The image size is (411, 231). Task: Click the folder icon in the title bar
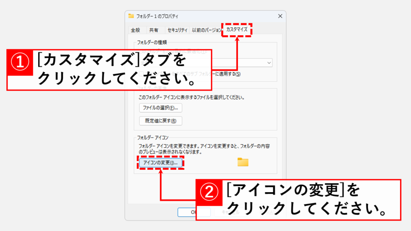coord(131,16)
